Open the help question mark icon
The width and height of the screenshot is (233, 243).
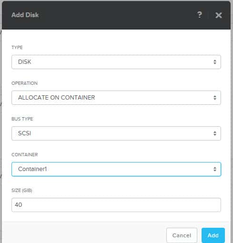pos(200,15)
